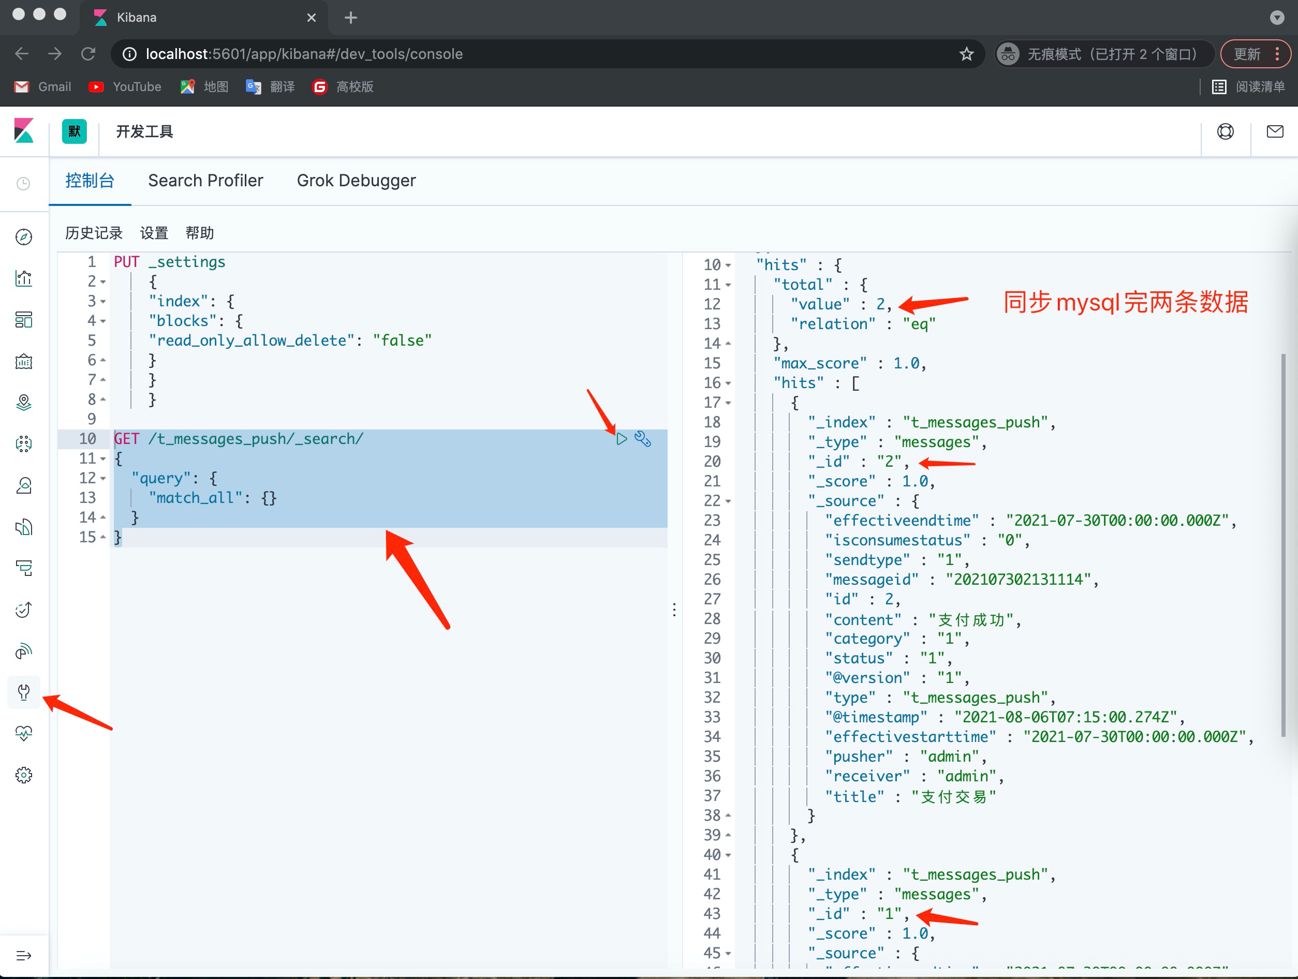Collapse "index" block at editor line 3
Viewport: 1298px width, 979px height.
(104, 302)
